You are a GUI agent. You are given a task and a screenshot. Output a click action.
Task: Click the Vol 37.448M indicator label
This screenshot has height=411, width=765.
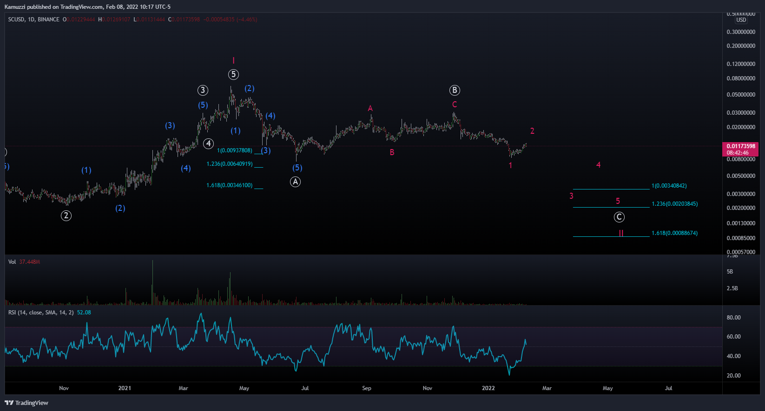(x=24, y=262)
